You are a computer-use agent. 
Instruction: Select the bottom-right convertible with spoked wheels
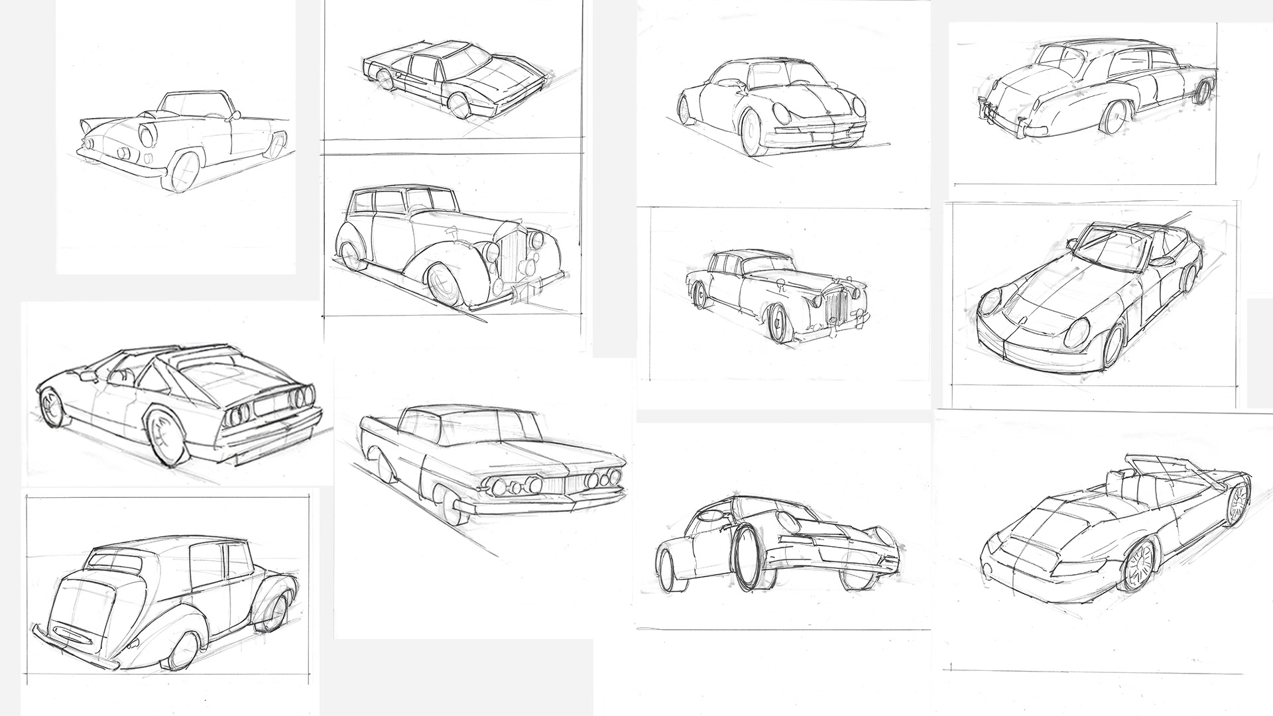coord(1114,527)
